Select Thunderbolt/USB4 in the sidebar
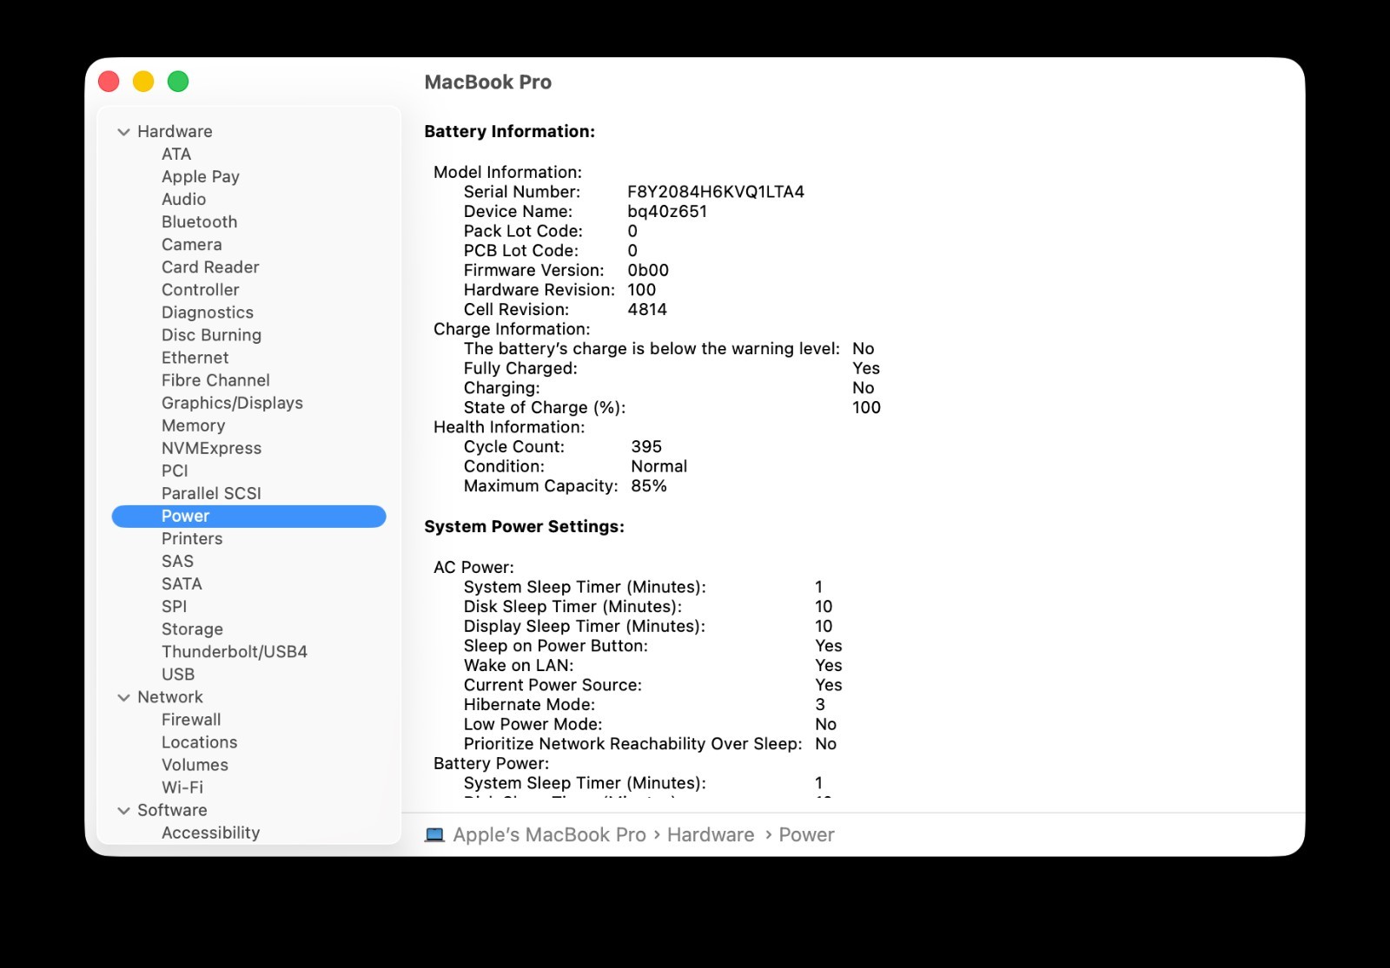Image resolution: width=1390 pixels, height=968 pixels. [x=235, y=651]
